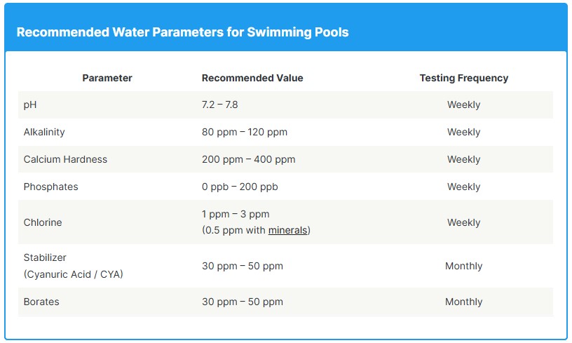Select the Borates row label

point(41,302)
